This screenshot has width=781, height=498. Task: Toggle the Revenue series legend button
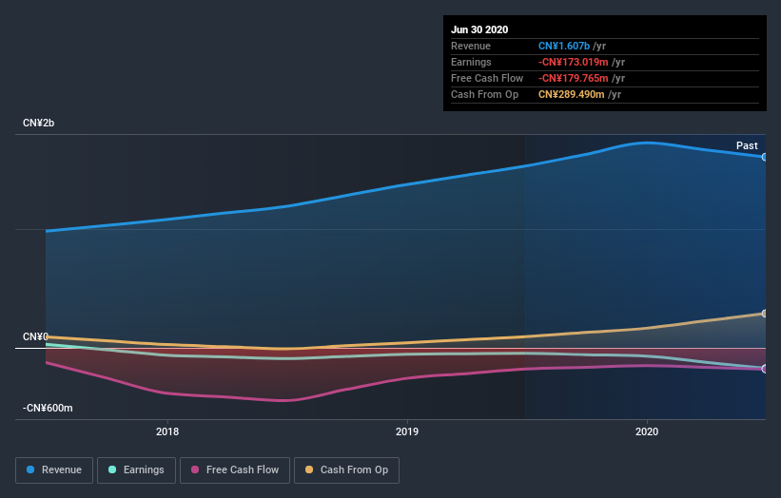coord(54,470)
